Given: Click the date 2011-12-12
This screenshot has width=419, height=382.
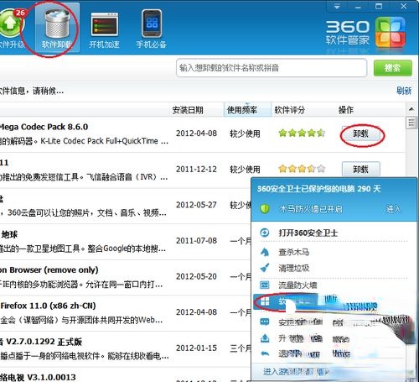Looking at the screenshot, I should 196,169.
